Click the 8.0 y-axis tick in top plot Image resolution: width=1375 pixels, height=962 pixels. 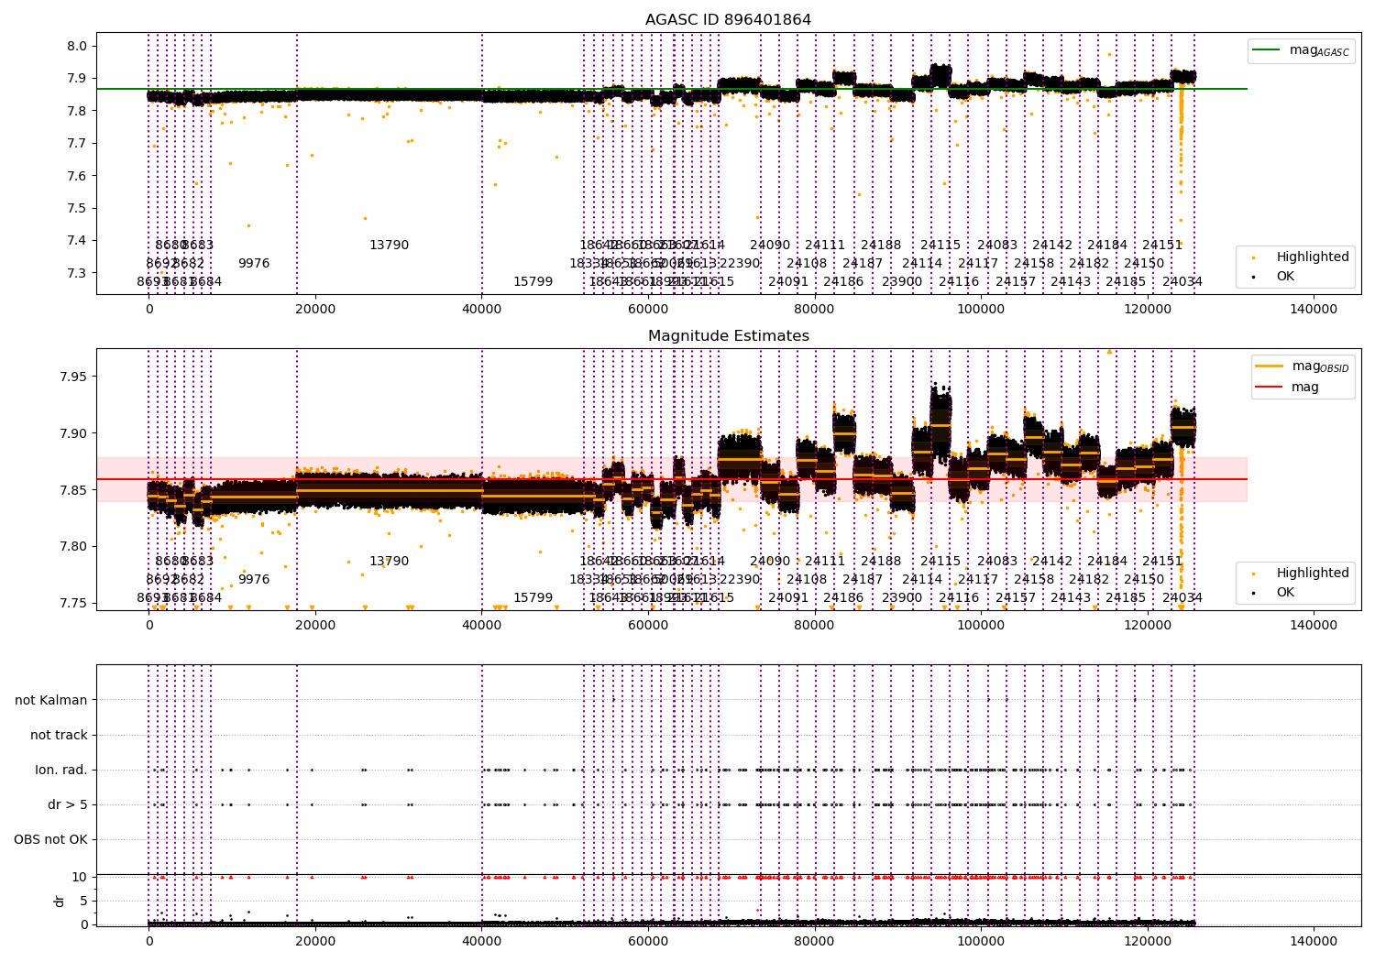[77, 46]
